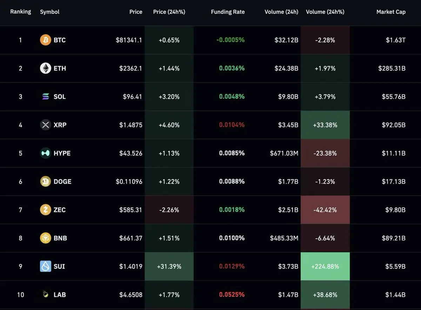This screenshot has width=421, height=310.
Task: Click the XRP coin icon
Action: pos(46,125)
